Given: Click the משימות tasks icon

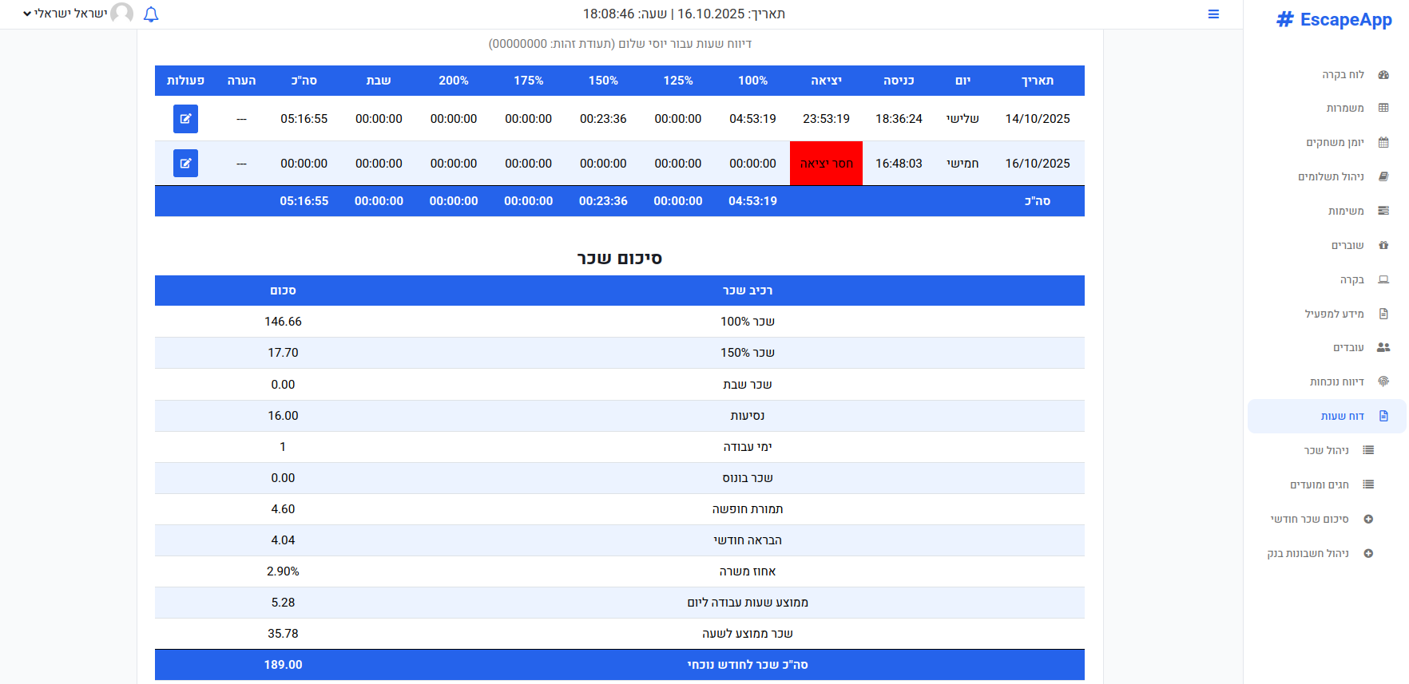Looking at the screenshot, I should (x=1383, y=212).
